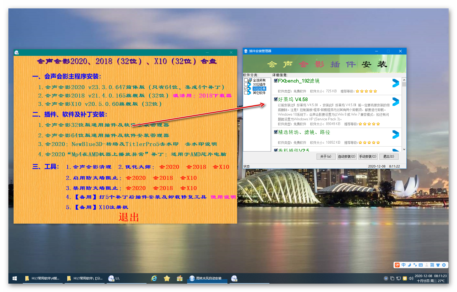Uncheck the 精选转场、滤镜、路径 checkbox
457x292 pixels.
(276, 132)
